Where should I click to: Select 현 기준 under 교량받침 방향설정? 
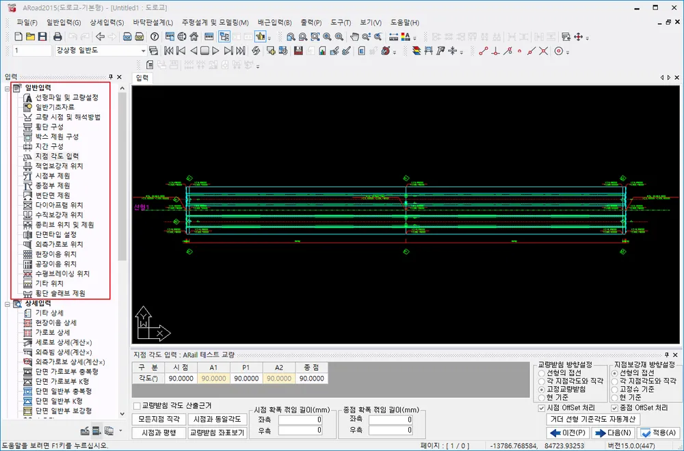[x=541, y=398]
